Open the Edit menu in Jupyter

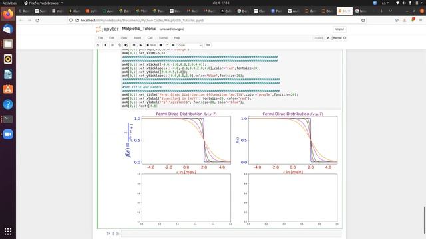click(x=112, y=38)
